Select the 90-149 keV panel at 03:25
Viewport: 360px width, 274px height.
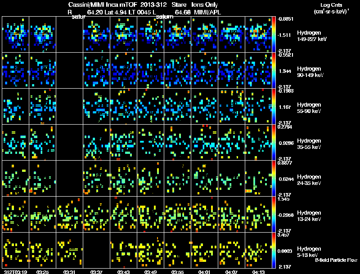tap(42, 70)
